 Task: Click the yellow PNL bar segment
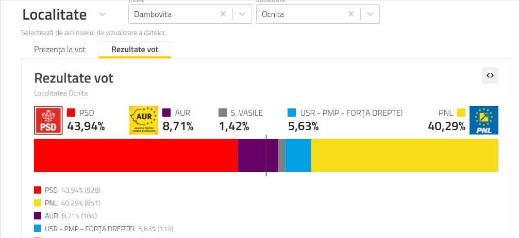[405, 155]
